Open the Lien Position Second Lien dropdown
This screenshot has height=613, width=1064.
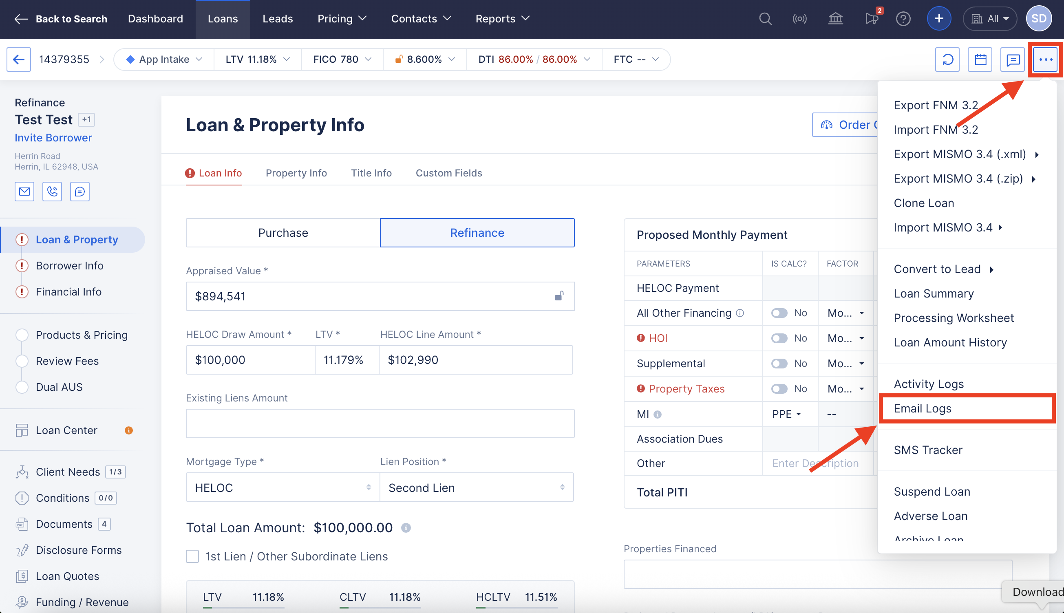click(476, 487)
